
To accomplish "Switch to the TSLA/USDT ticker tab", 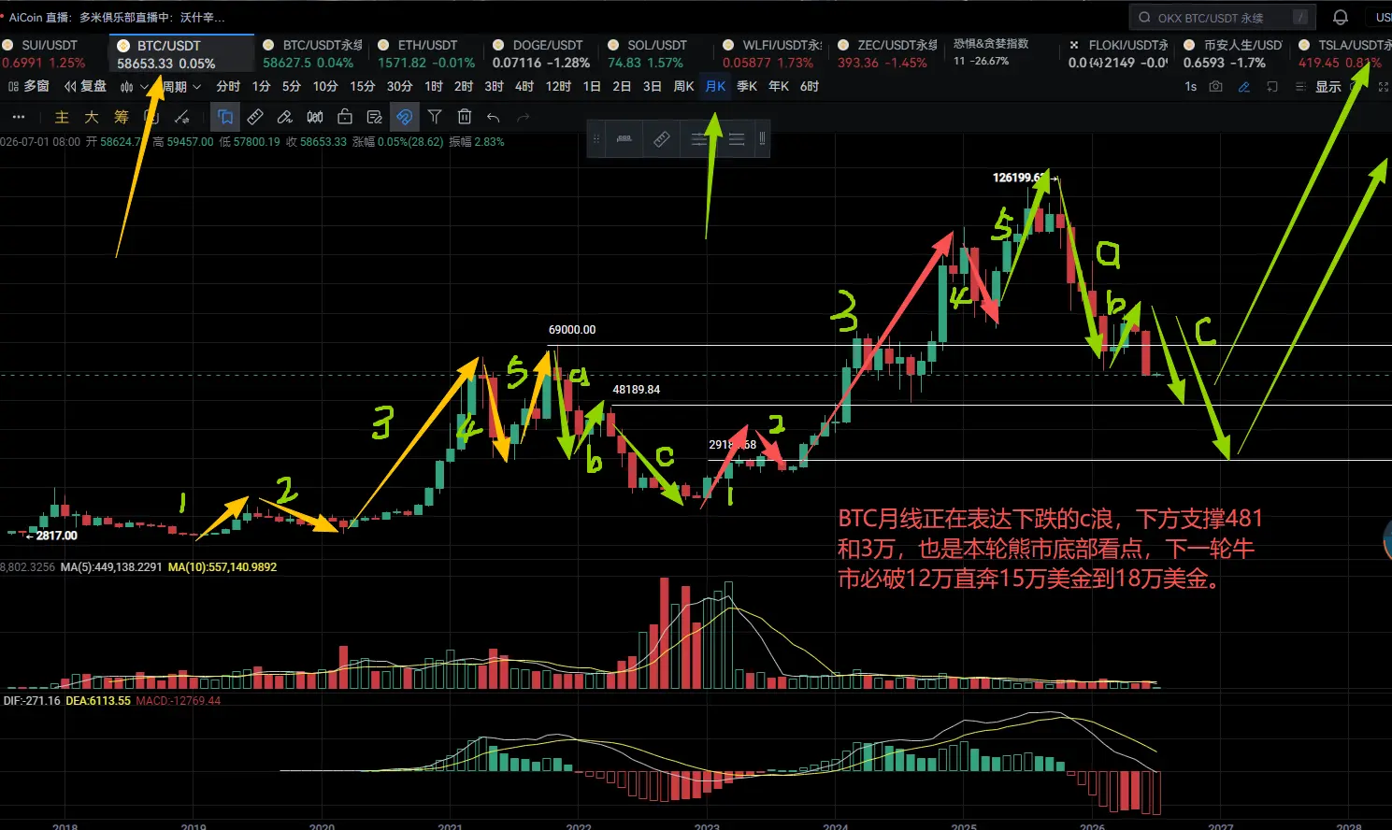I will 1343,53.
